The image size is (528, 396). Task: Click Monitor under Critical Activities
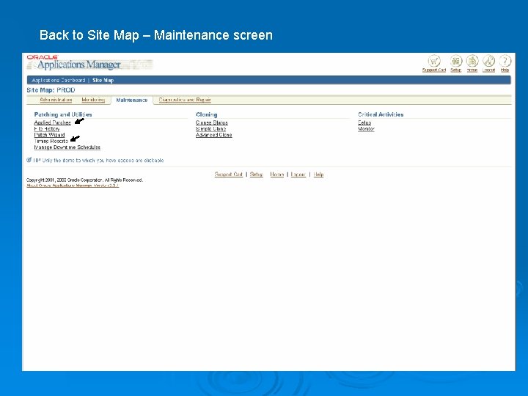click(366, 128)
